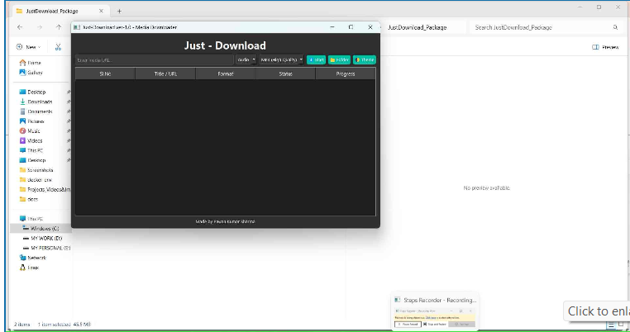Click the Title / URL column header

pos(165,74)
